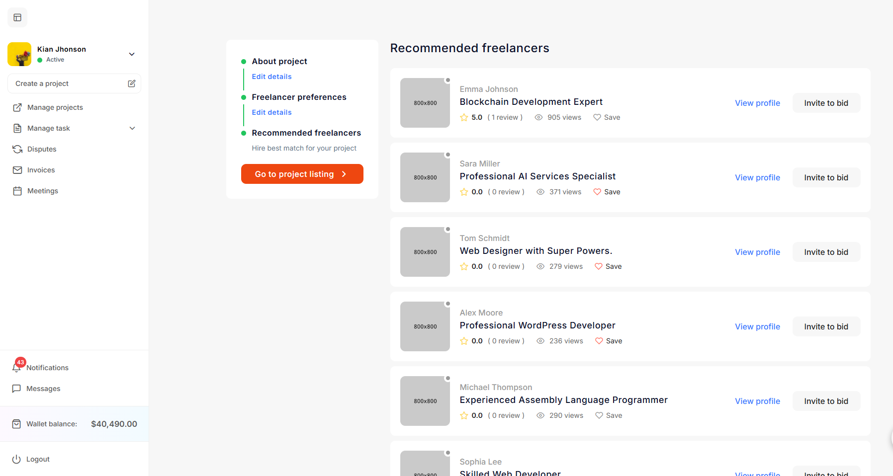Image resolution: width=893 pixels, height=476 pixels.
Task: Click the Meetings calendar icon
Action: (x=17, y=191)
